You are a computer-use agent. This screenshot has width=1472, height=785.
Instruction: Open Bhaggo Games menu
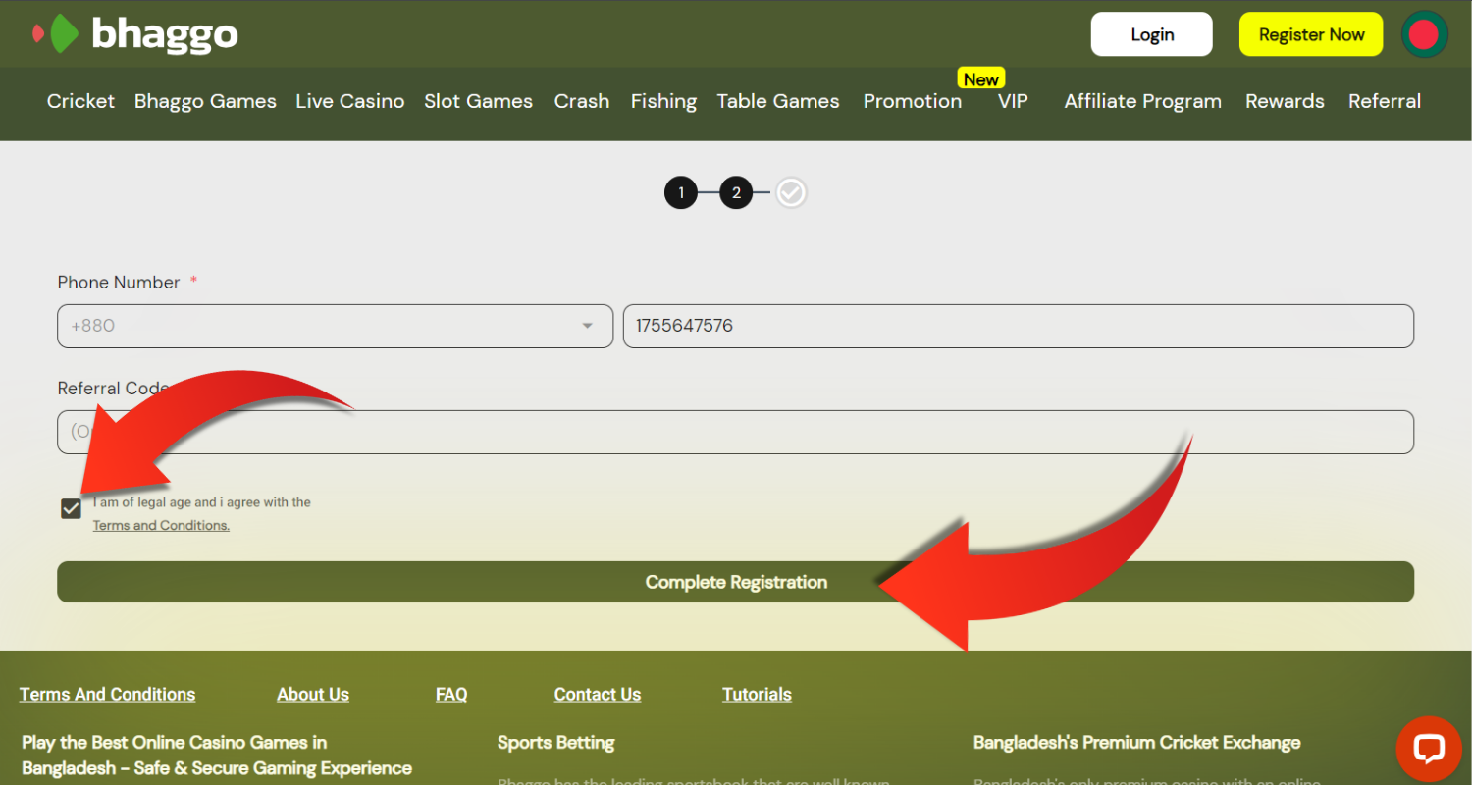(x=205, y=101)
